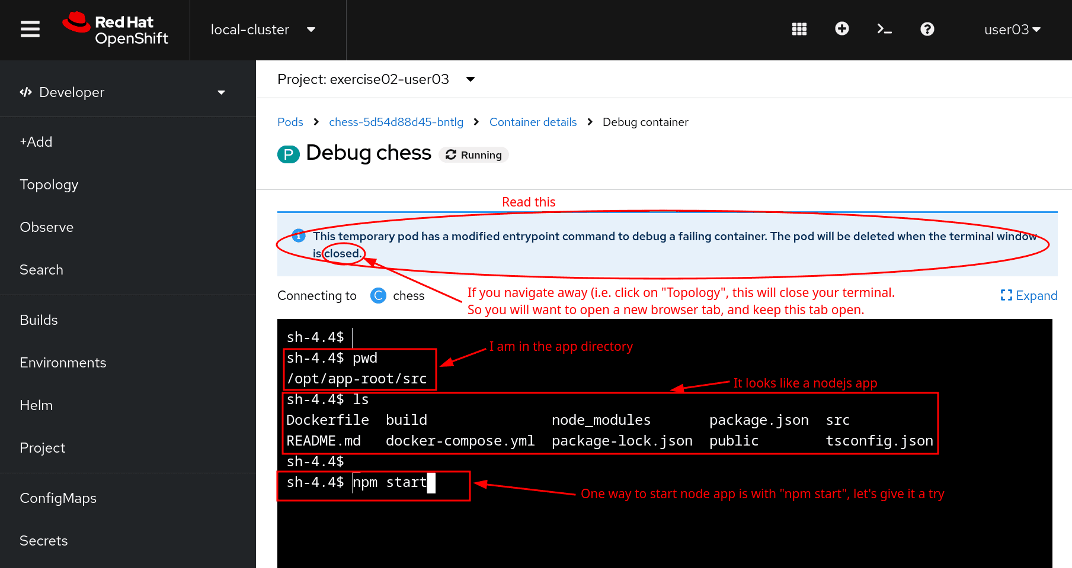Open the application launcher grid icon
This screenshot has height=568, width=1072.
click(x=799, y=29)
